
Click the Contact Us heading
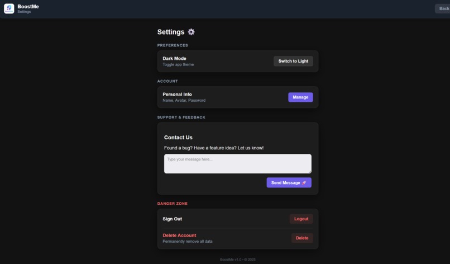coord(178,138)
